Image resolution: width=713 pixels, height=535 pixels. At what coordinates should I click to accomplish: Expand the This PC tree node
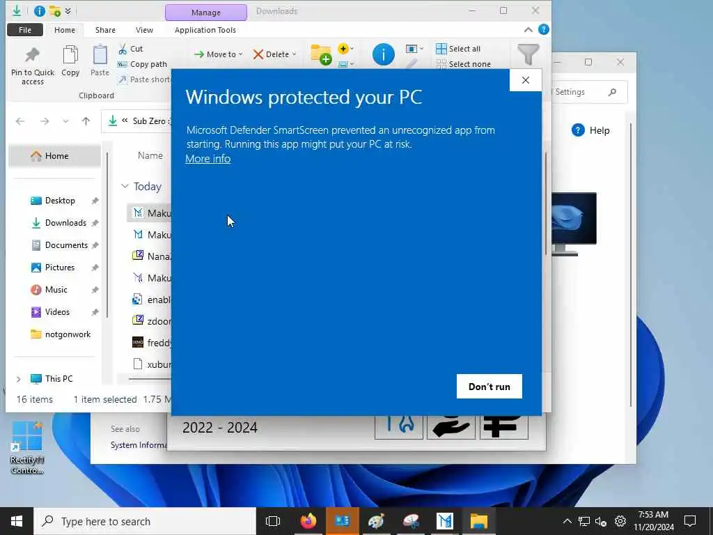(x=18, y=379)
